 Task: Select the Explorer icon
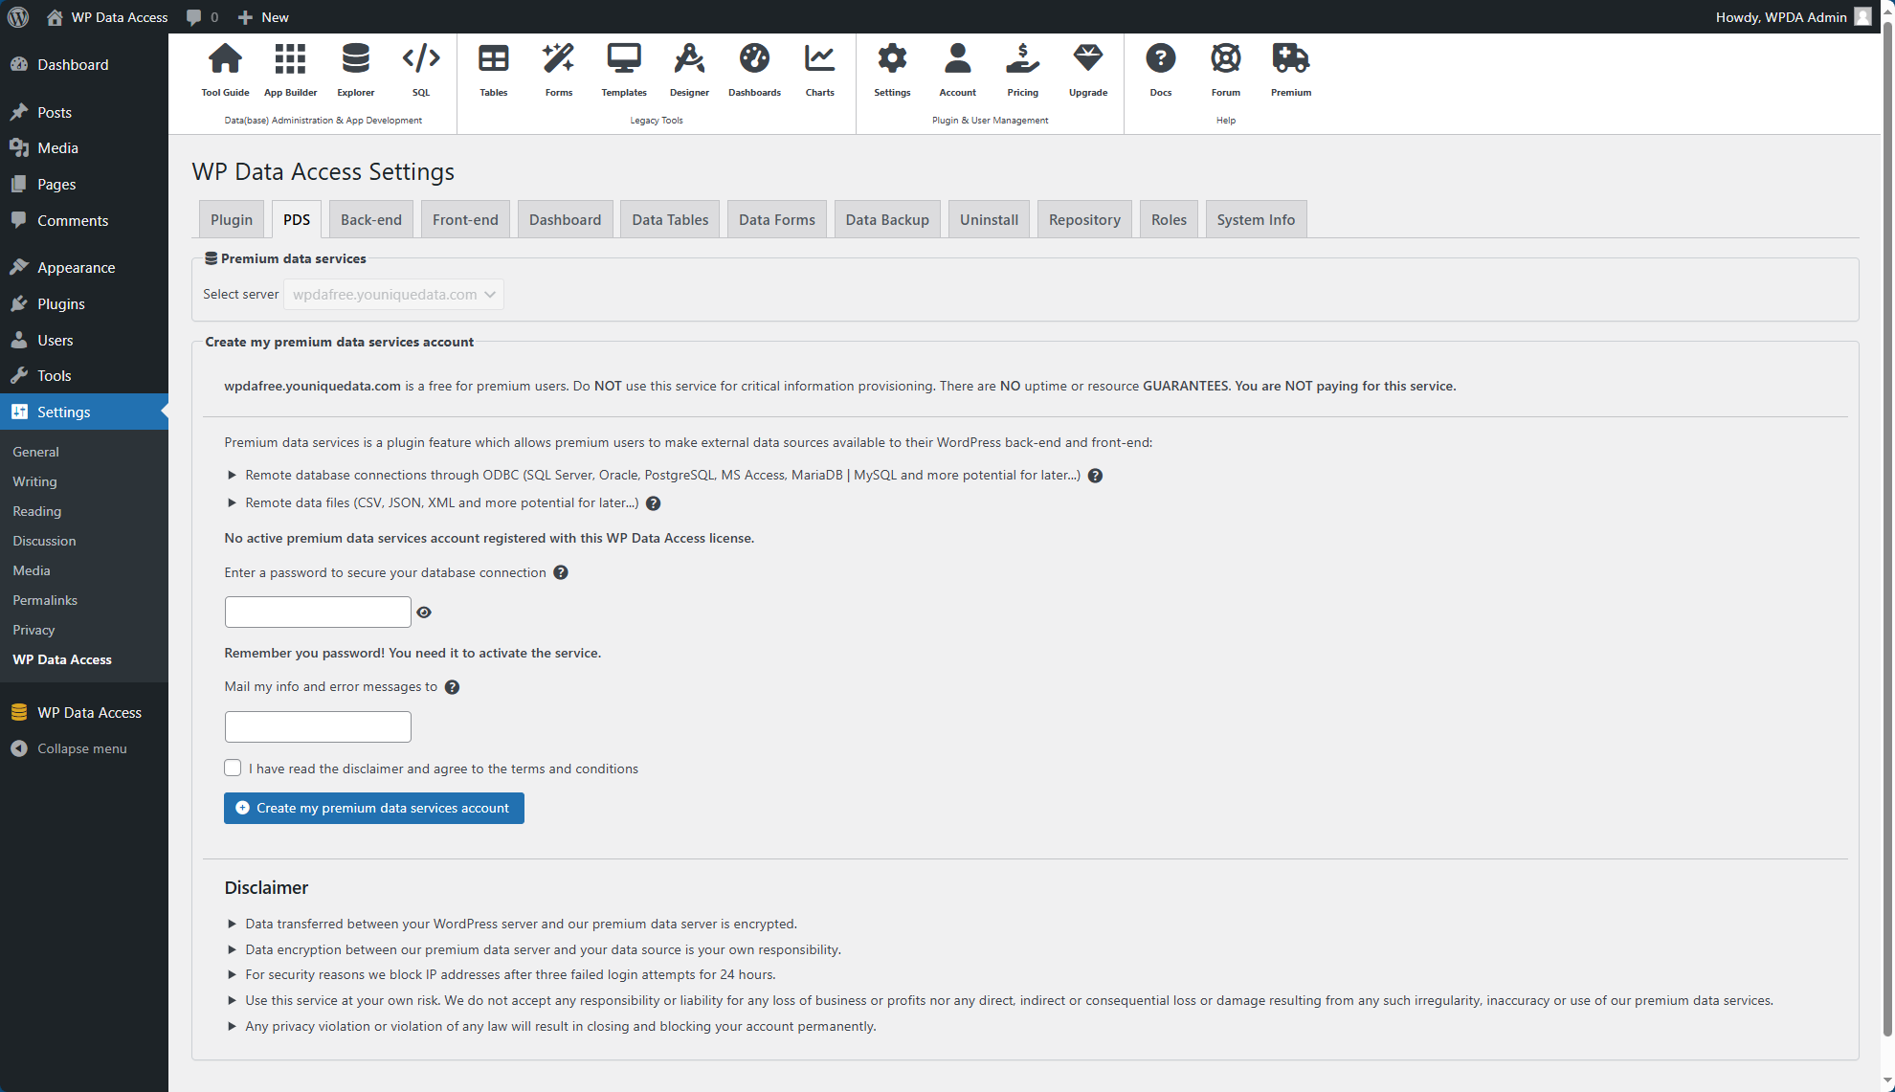[x=355, y=67]
